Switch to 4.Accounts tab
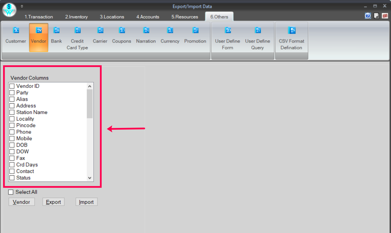 (x=148, y=17)
